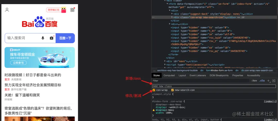The height and width of the screenshot is (121, 278).
Task: Click the ellipsis left of the breadcrumb bar
Action: [x=154, y=70]
